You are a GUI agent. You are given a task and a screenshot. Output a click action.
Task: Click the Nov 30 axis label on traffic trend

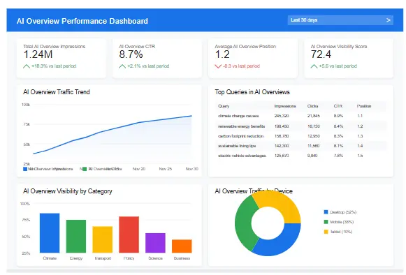click(x=192, y=169)
